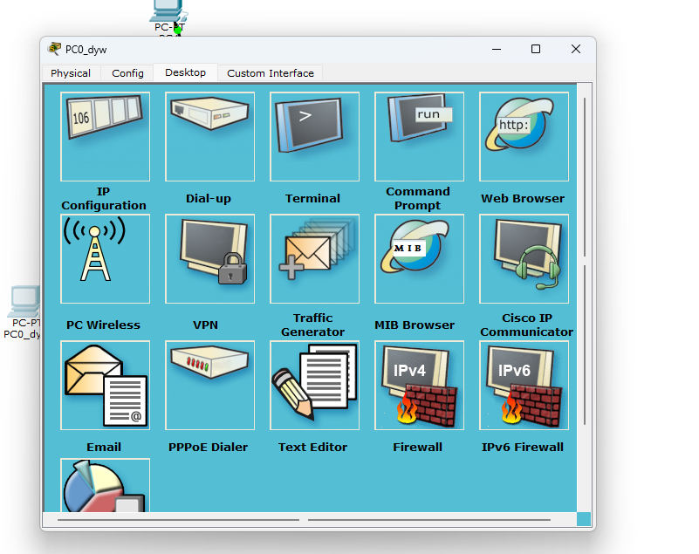
Task: Click the PC0_dyw window title icon
Action: pyautogui.click(x=54, y=49)
